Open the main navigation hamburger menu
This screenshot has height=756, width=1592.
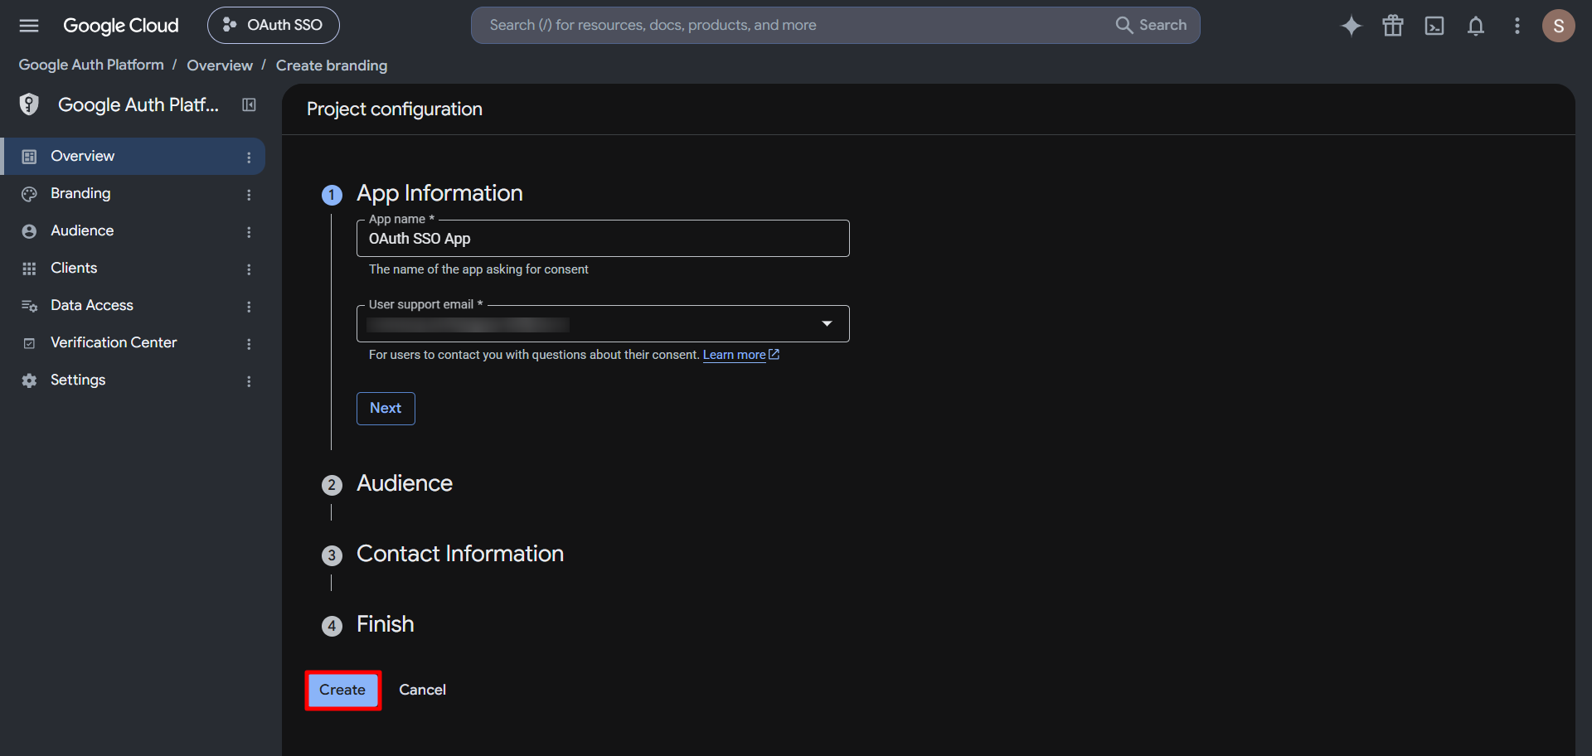(29, 26)
